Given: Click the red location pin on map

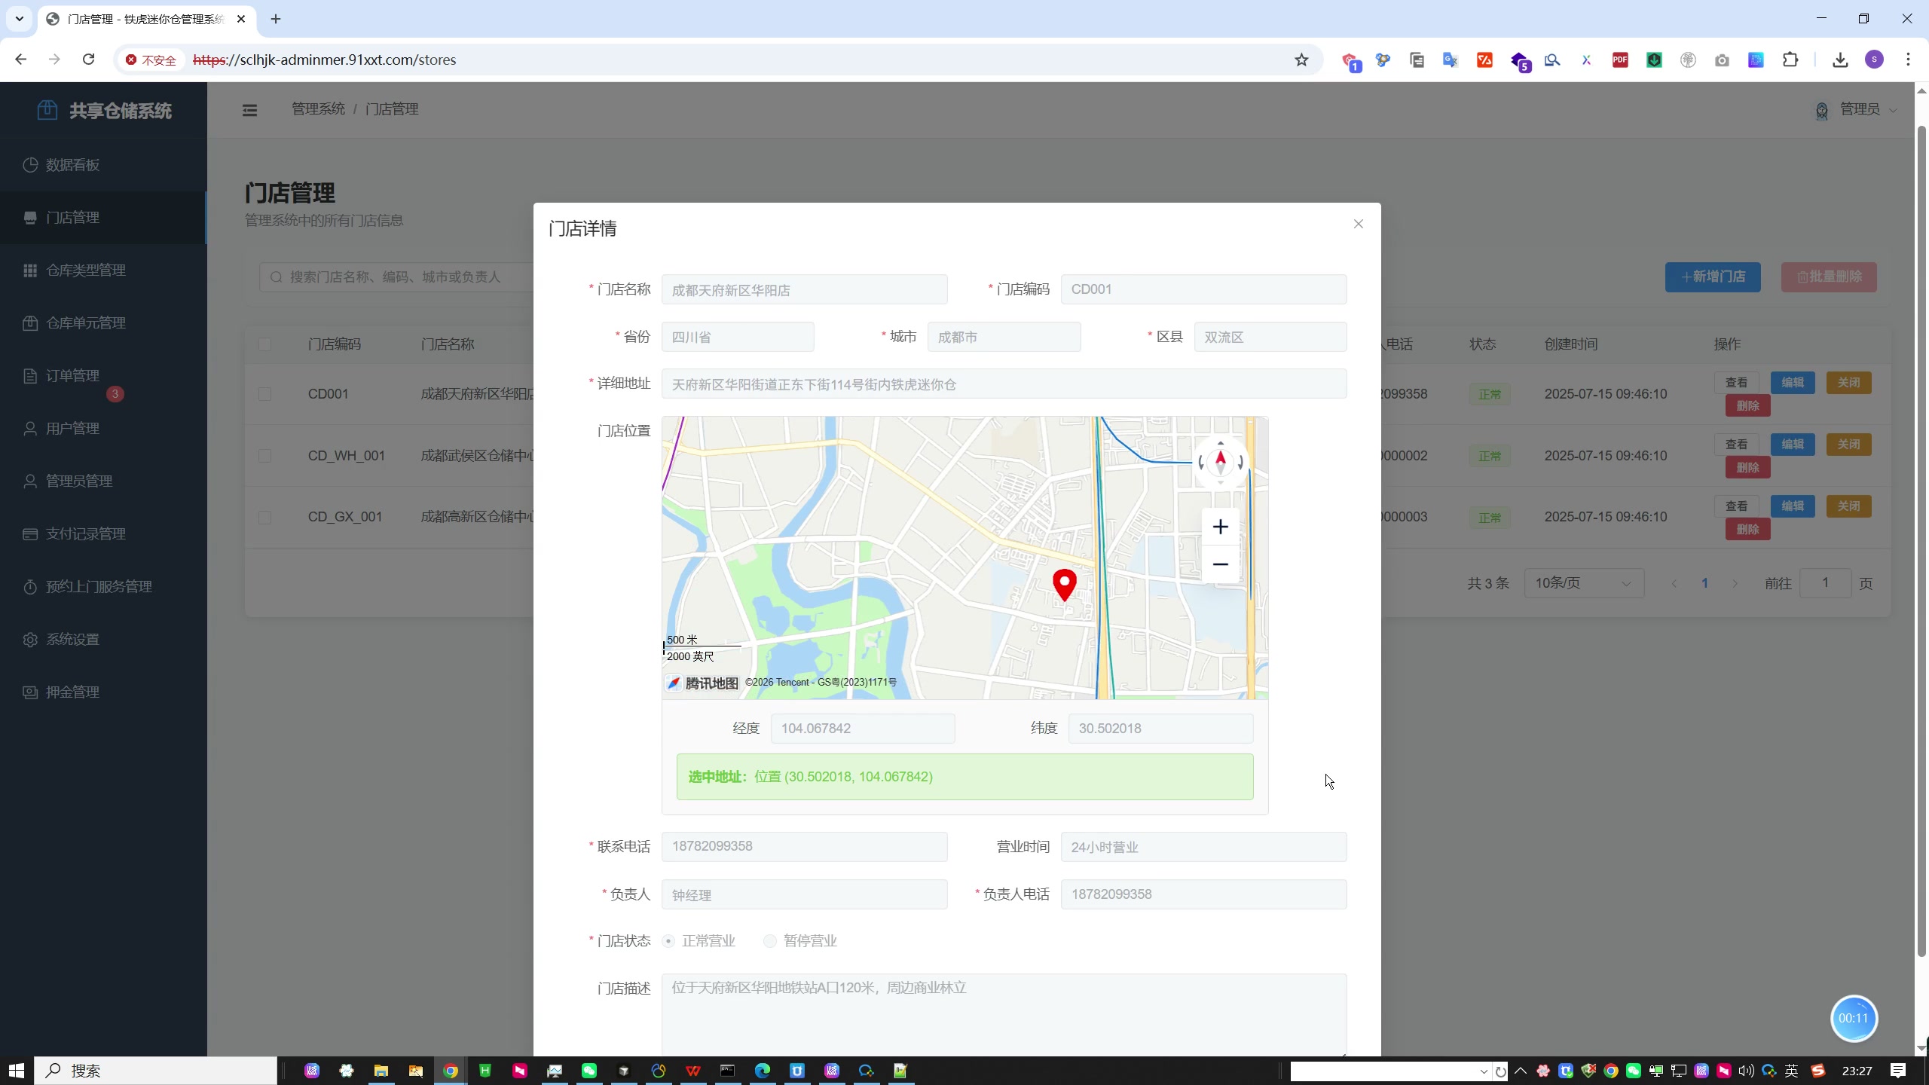Looking at the screenshot, I should click(1064, 583).
